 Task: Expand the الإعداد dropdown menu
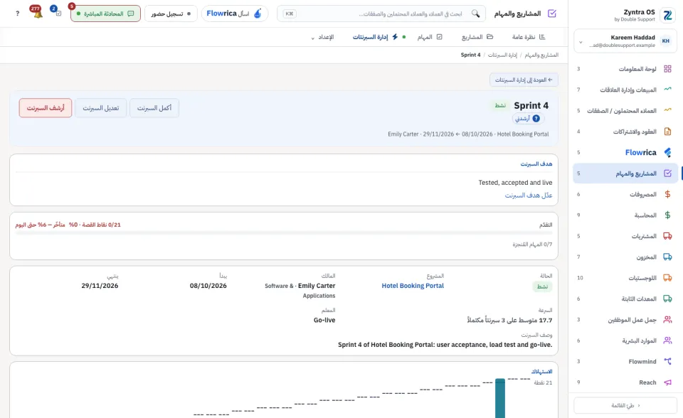(323, 37)
